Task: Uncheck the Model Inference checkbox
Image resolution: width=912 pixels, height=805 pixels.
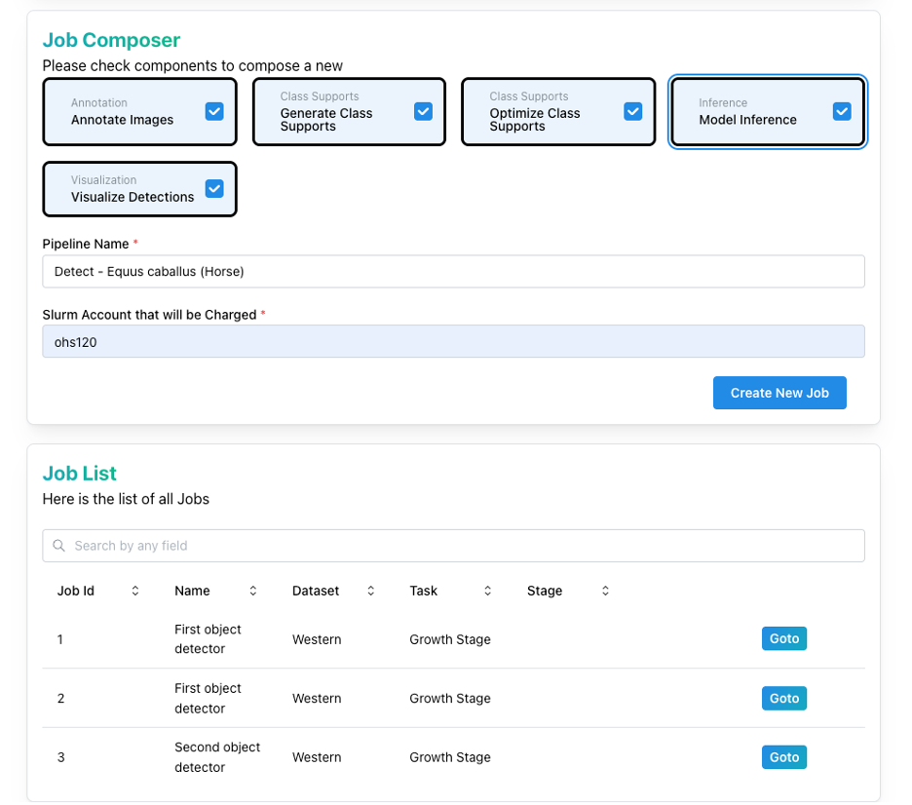Action: 842,111
